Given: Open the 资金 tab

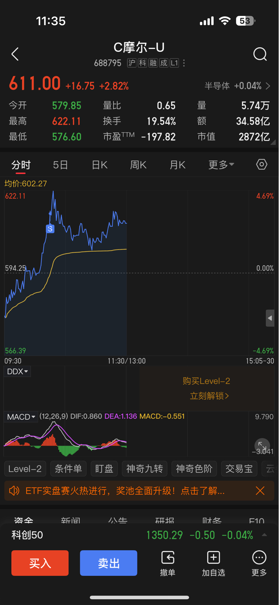Looking at the screenshot, I should pyautogui.click(x=24, y=521).
